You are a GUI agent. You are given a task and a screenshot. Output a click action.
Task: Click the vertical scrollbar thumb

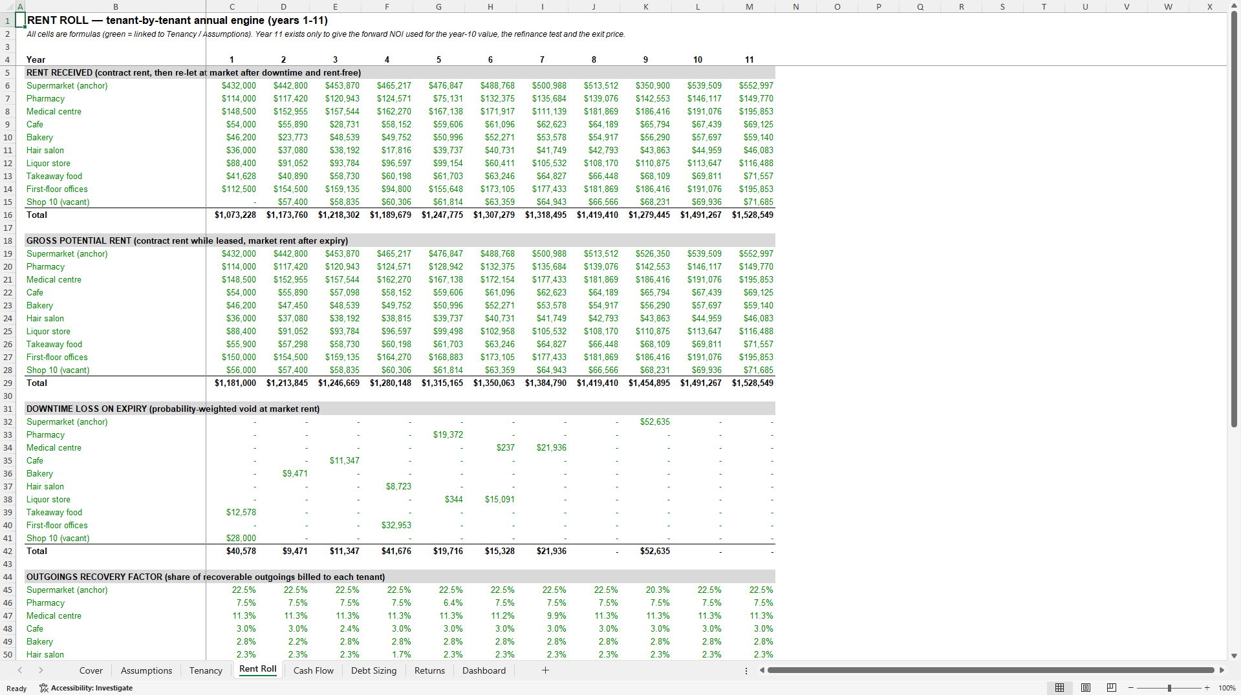point(1234,219)
